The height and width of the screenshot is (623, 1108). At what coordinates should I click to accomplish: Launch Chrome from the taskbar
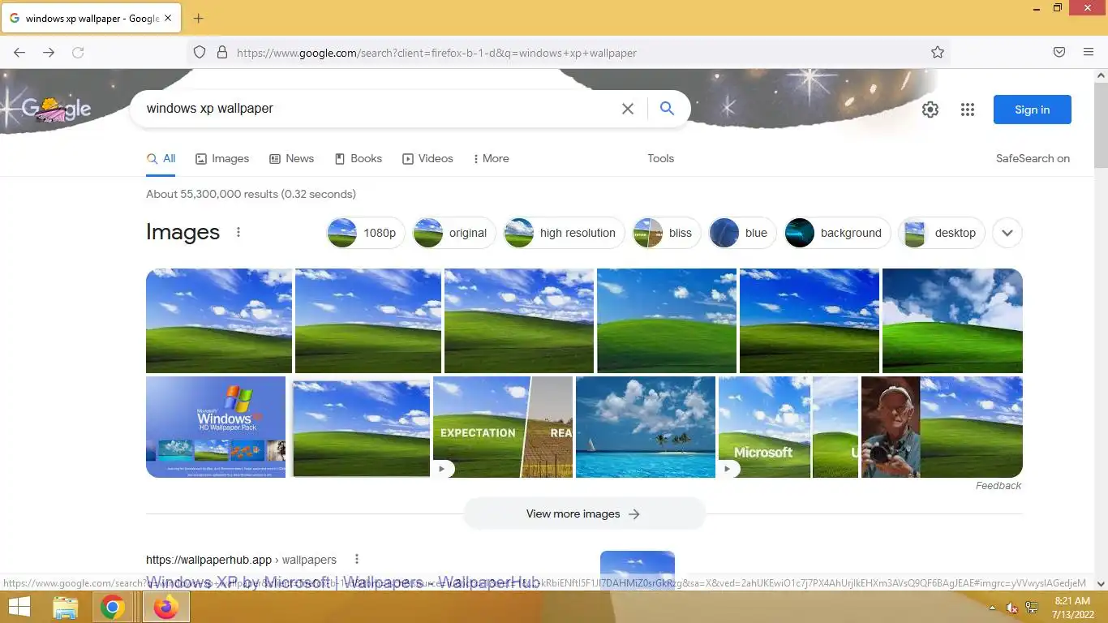click(113, 607)
